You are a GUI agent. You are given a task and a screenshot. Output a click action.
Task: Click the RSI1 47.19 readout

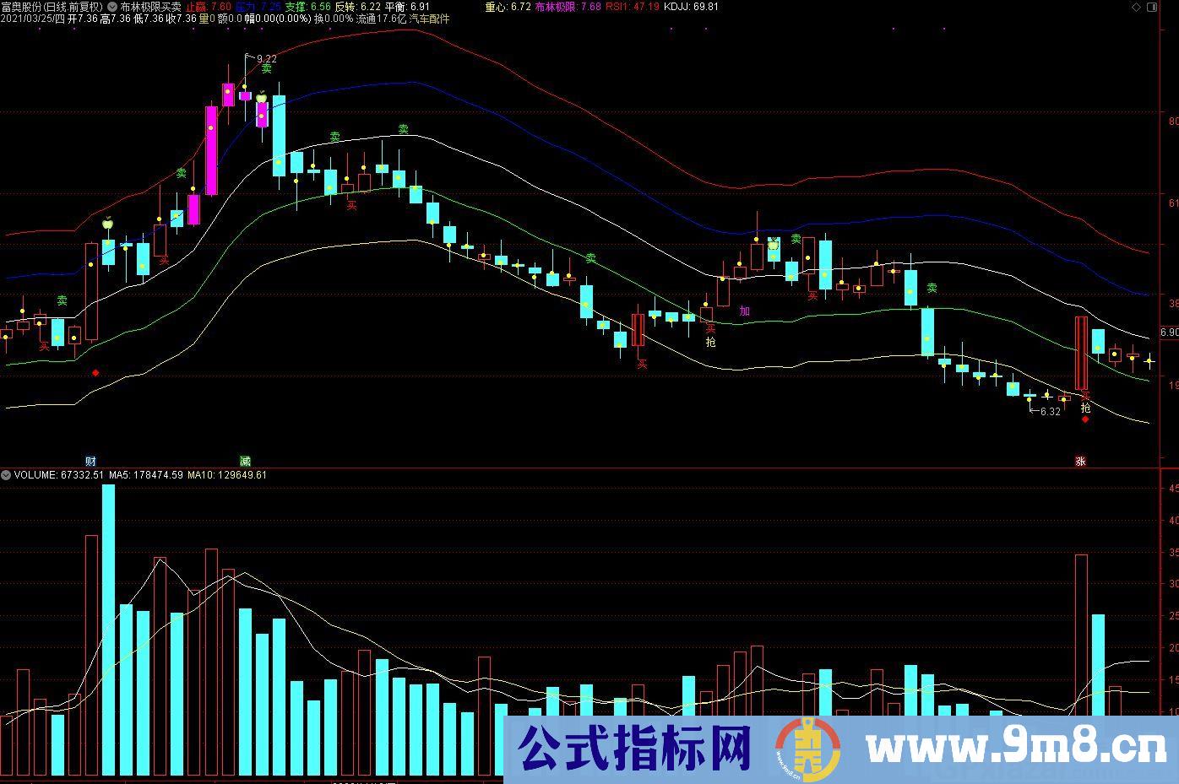coord(633,7)
